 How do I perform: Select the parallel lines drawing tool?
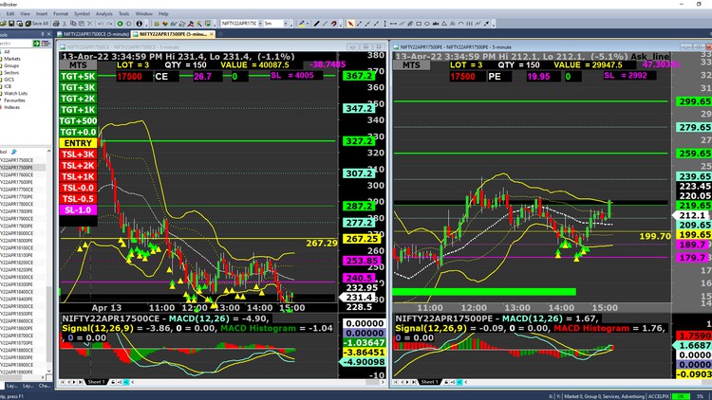click(402, 24)
